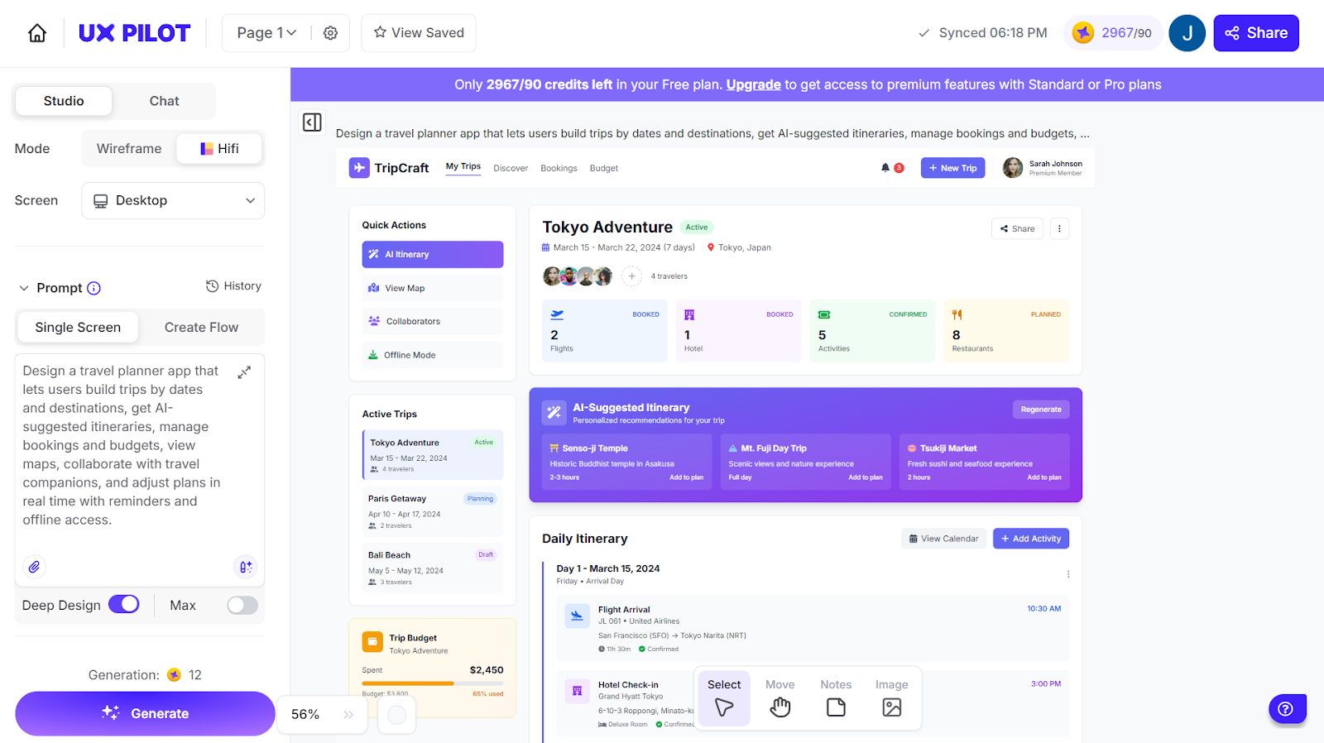Select Single Screen option
The image size is (1324, 743).
[x=78, y=328]
